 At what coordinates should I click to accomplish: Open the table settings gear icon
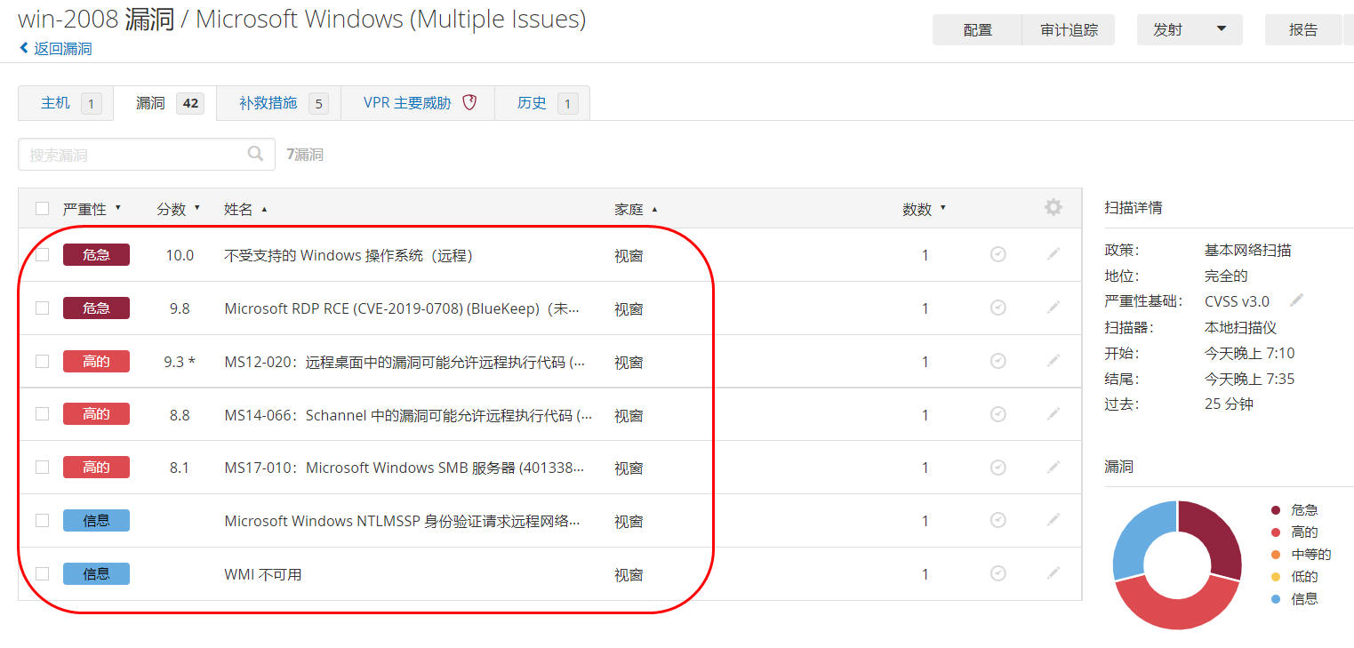coord(1054,207)
